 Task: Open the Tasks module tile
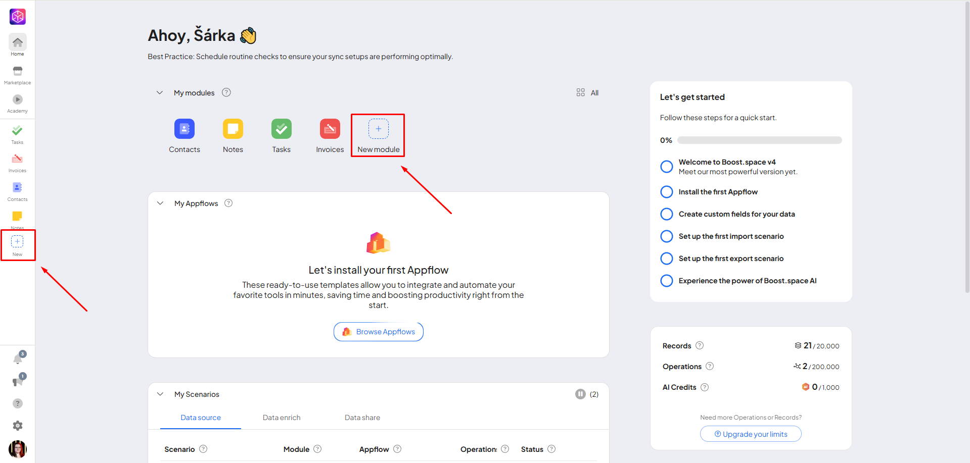pos(282,136)
